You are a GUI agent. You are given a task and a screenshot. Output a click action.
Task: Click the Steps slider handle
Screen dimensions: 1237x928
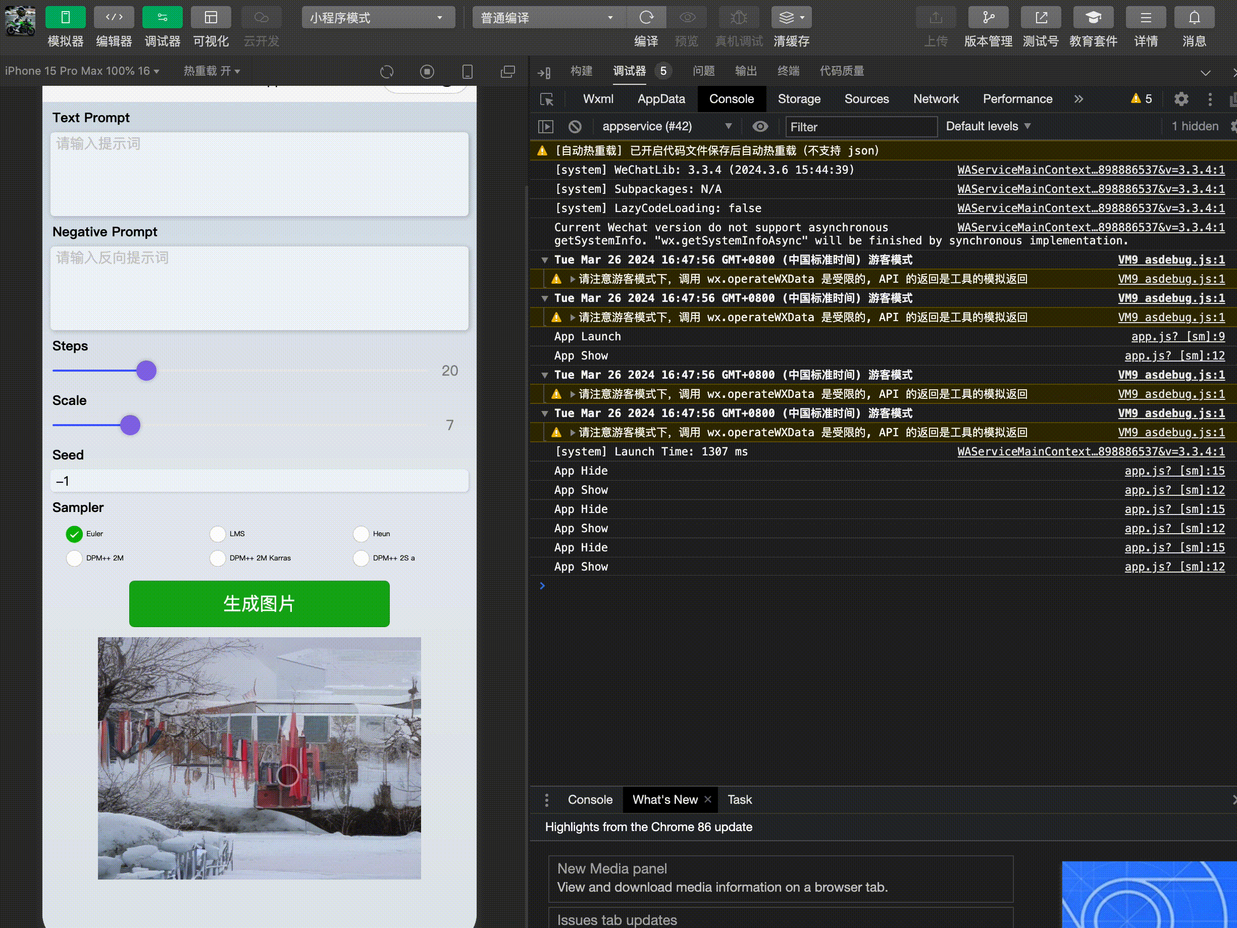click(x=146, y=371)
